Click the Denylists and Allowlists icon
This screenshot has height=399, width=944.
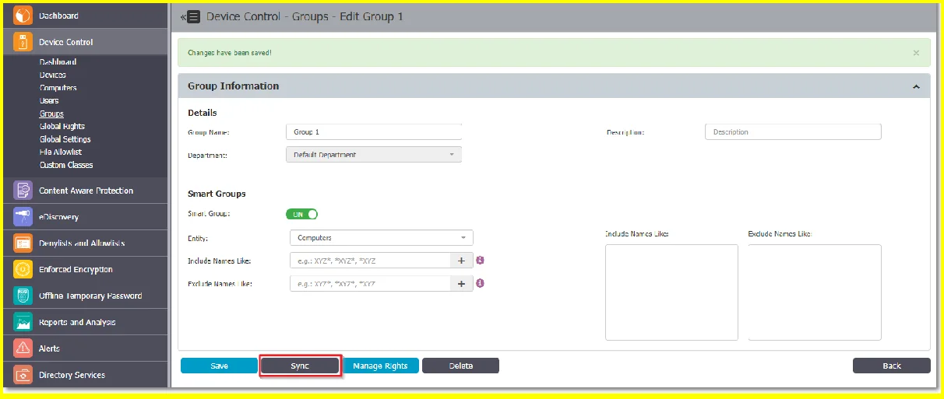[x=23, y=243]
